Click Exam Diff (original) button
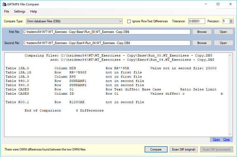This screenshot has width=237, height=157. [184, 149]
